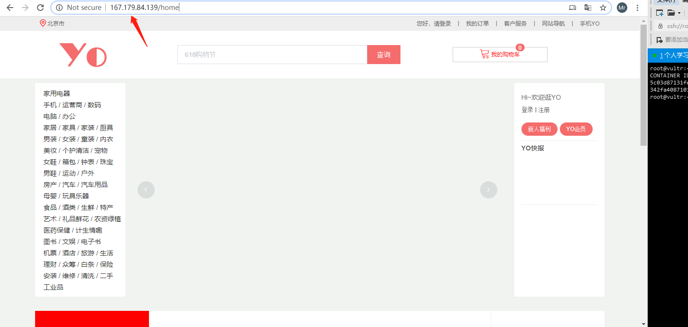Image resolution: width=688 pixels, height=327 pixels.
Task: Click the page's vertical scrollbar thumb
Action: coord(643,85)
